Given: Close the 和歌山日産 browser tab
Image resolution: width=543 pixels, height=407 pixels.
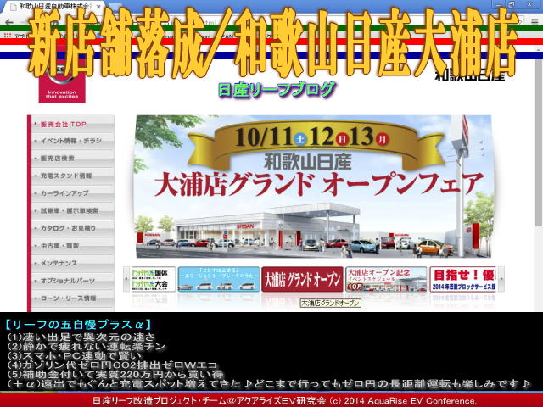Looking at the screenshot, I should click(98, 7).
